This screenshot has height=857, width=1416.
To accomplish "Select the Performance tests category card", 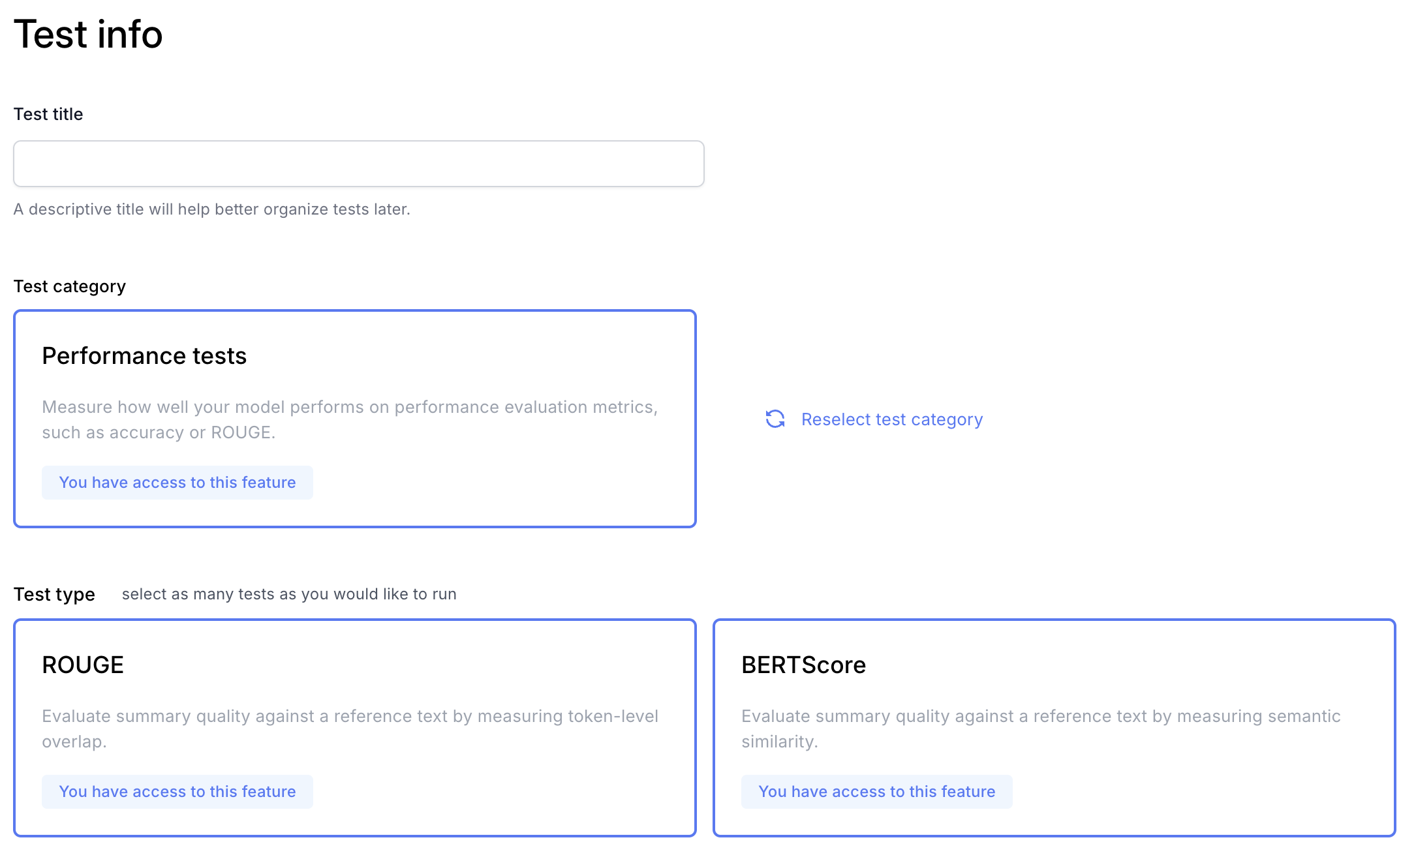I will (x=355, y=419).
